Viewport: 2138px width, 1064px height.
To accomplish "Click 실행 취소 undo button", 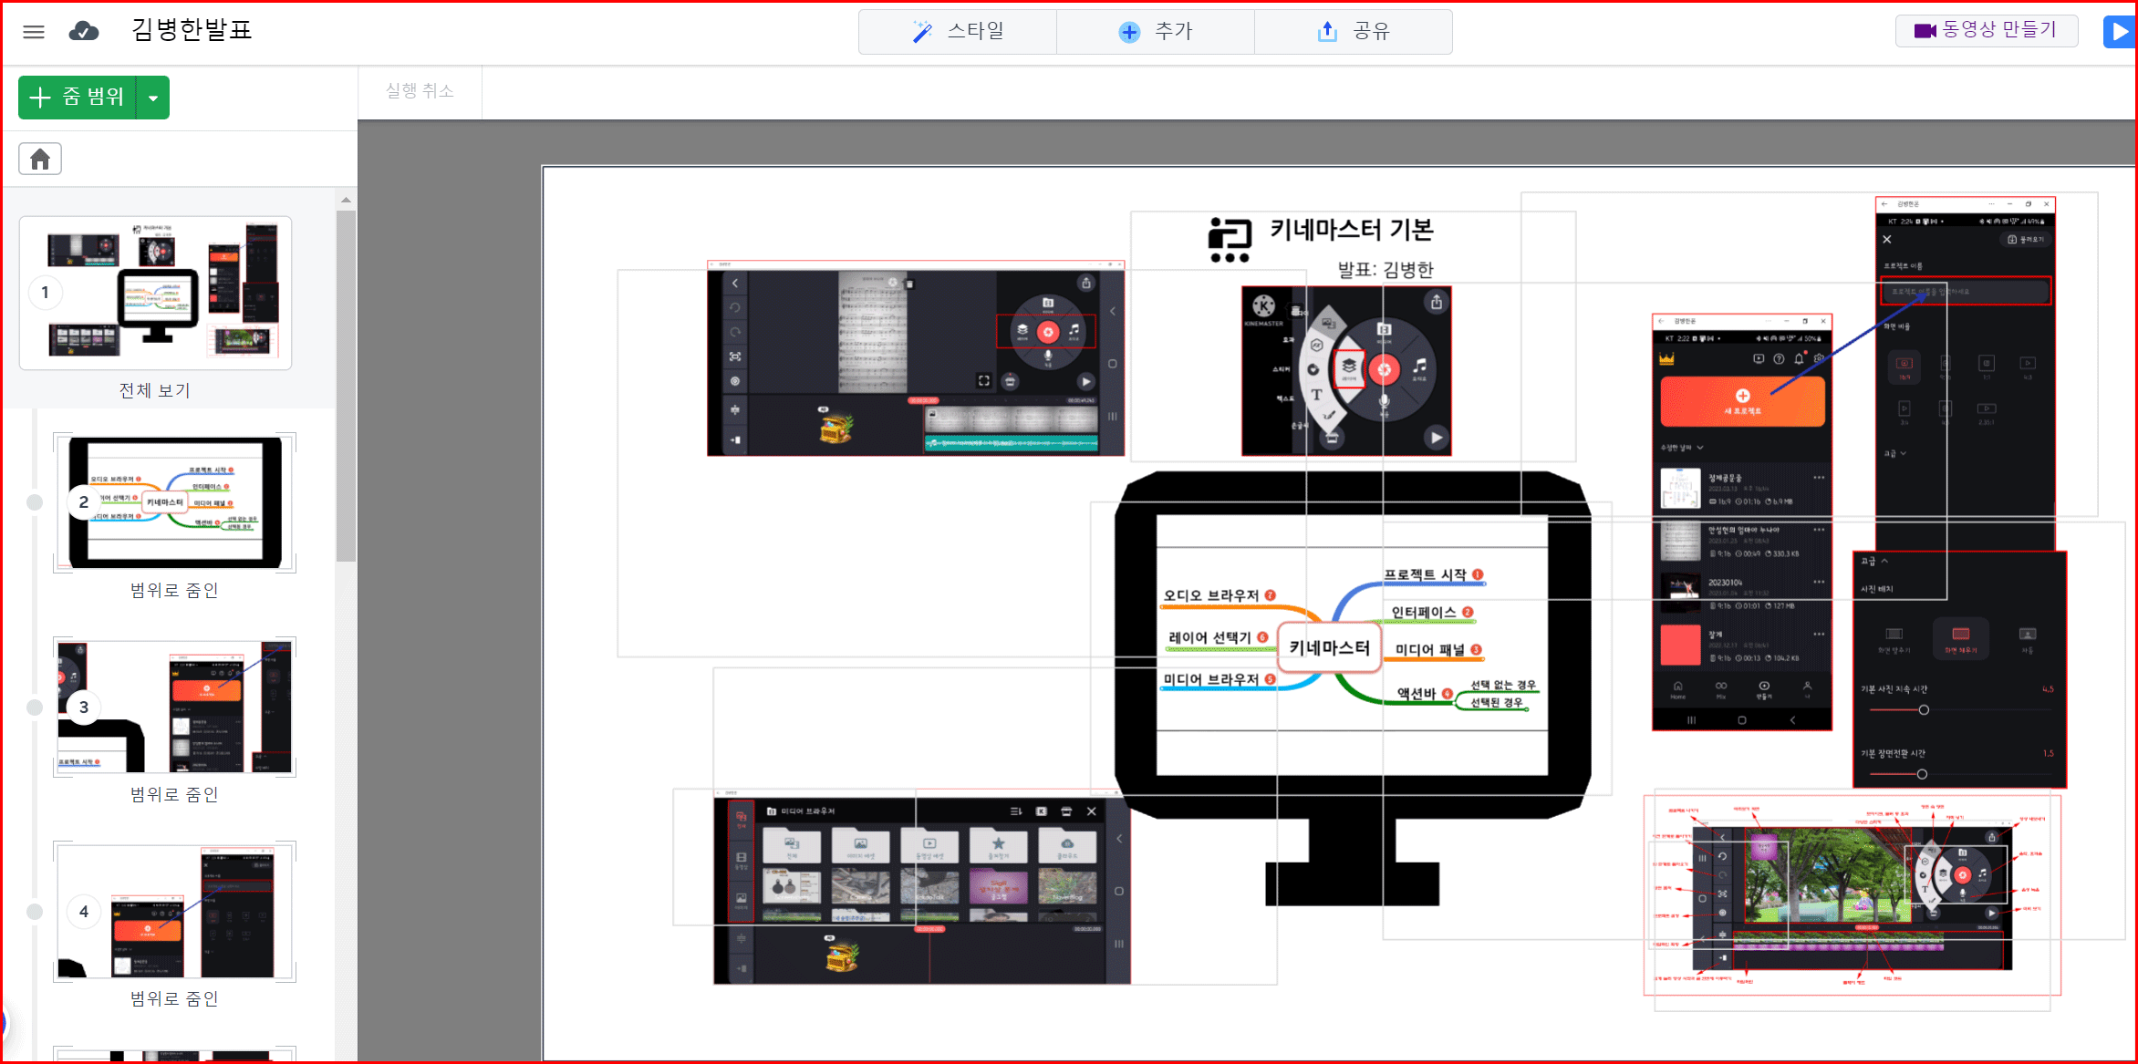I will point(420,91).
